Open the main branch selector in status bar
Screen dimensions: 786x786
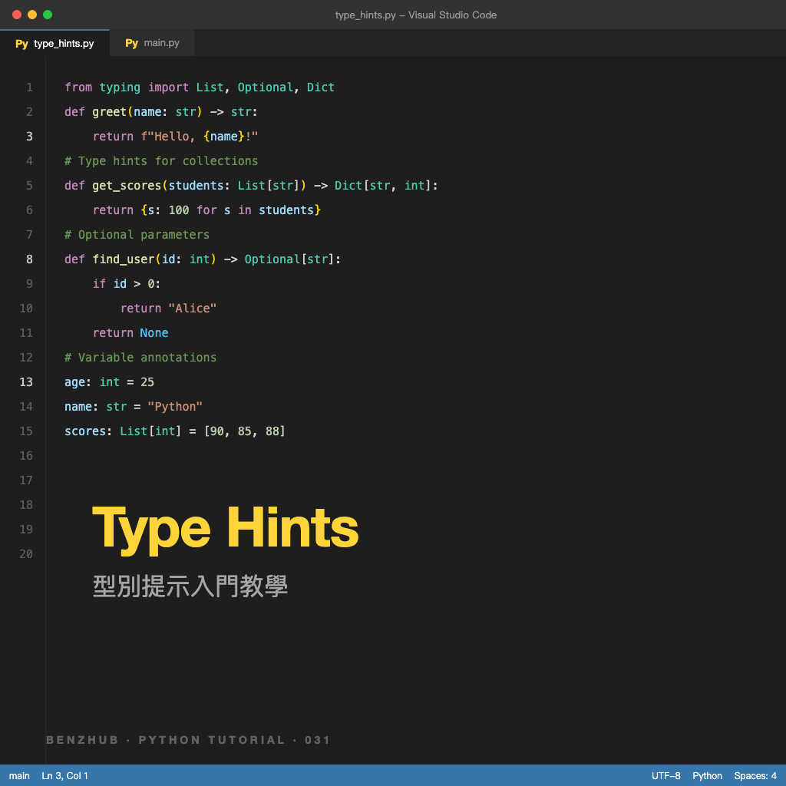tap(19, 776)
